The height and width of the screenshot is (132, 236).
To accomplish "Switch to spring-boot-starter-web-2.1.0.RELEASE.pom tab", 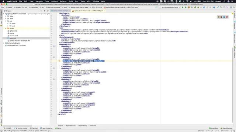I will point(88,11).
